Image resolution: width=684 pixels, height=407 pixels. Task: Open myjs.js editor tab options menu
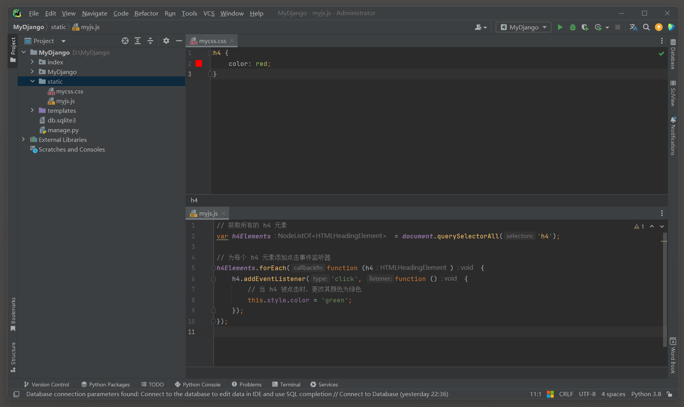pos(662,213)
